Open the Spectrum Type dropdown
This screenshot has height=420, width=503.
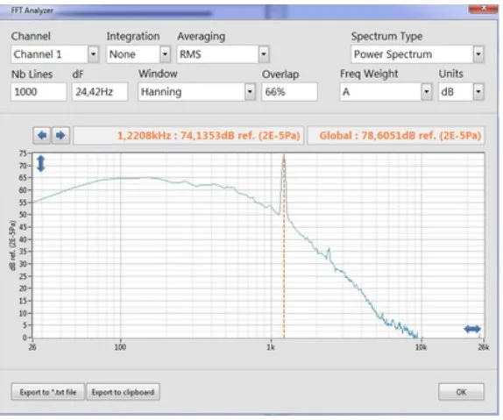[x=478, y=54]
